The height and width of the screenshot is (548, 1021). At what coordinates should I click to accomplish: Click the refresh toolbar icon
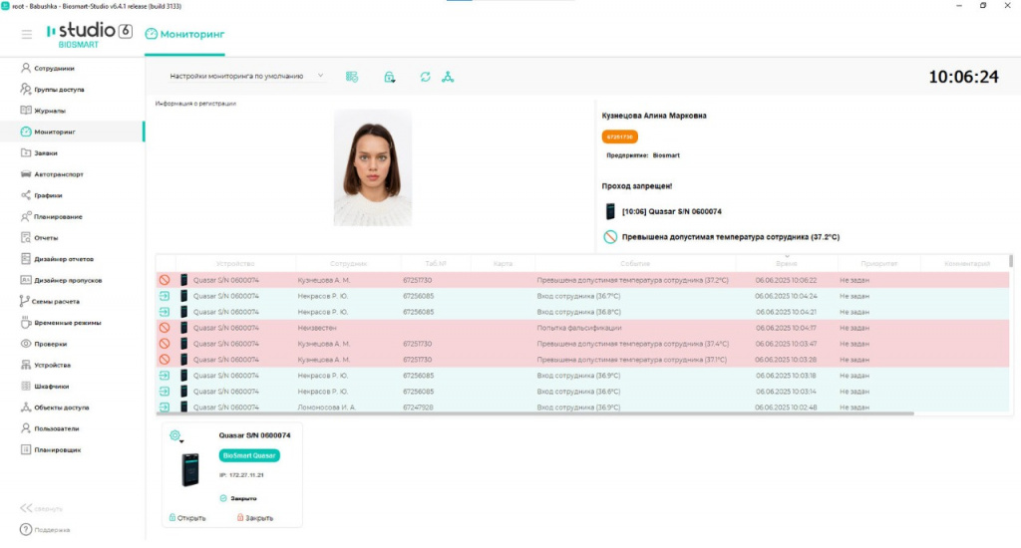(x=425, y=77)
